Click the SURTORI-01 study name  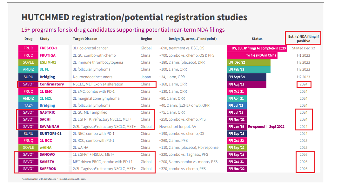coord(50,134)
